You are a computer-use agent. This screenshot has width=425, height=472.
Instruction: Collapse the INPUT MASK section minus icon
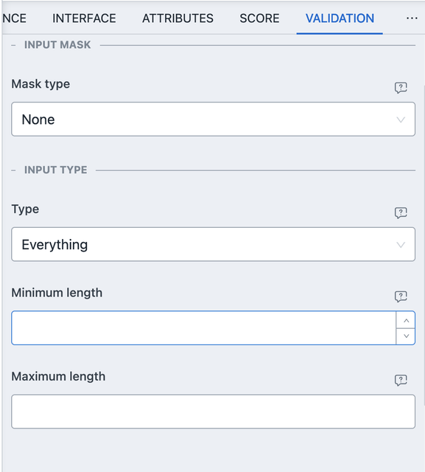(13, 45)
